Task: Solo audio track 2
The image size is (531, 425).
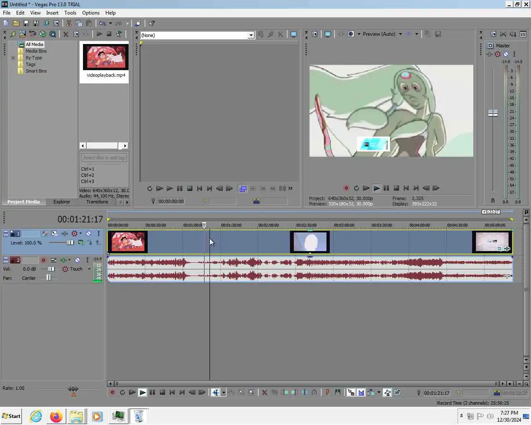Action: (87, 260)
